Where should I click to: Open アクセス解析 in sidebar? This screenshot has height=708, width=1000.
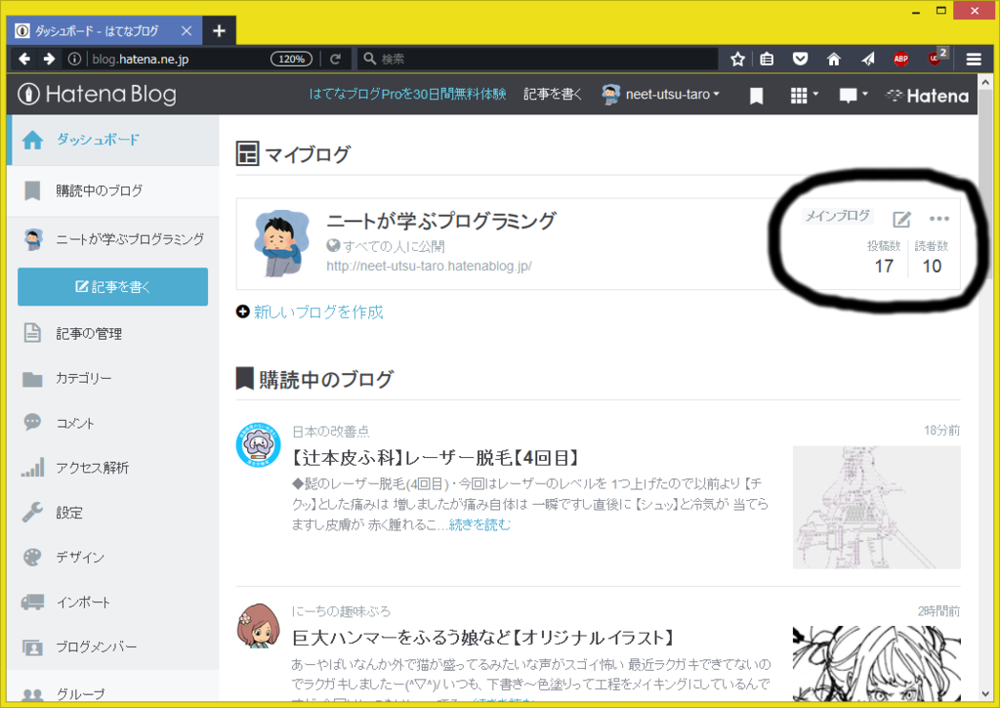click(x=113, y=468)
